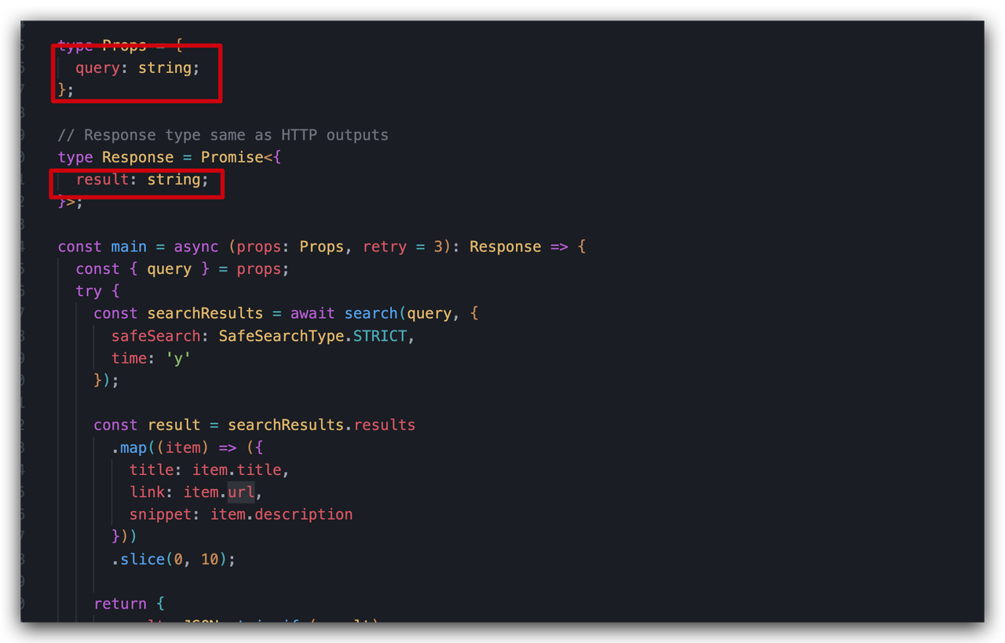1005x643 pixels.
Task: Click the await keyword
Action: [x=312, y=313]
